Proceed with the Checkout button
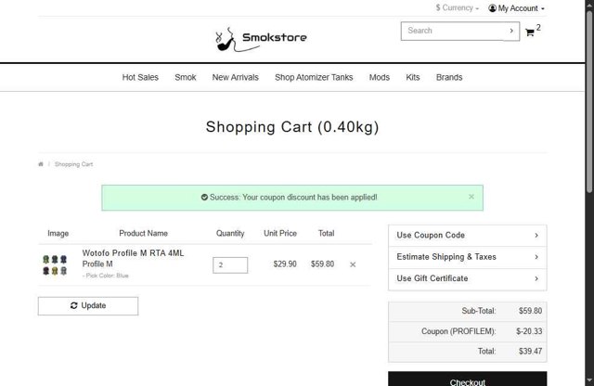This screenshot has height=386, width=594. pos(467,379)
